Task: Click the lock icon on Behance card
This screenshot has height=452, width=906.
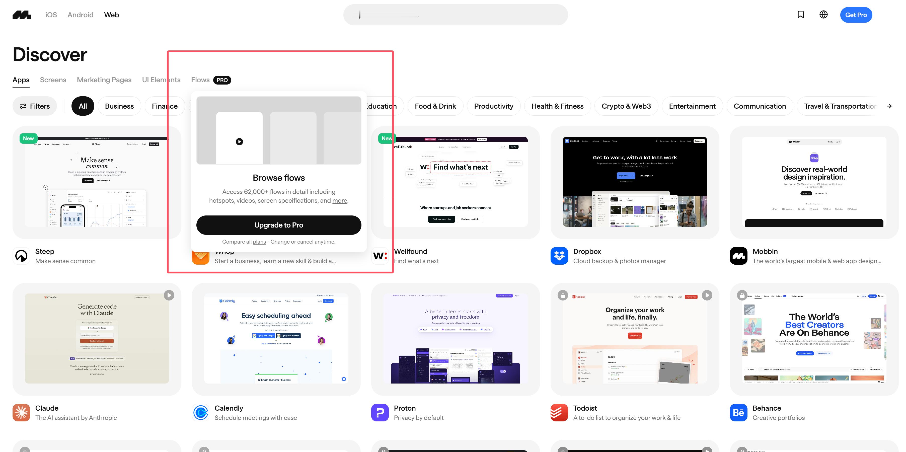Action: pyautogui.click(x=742, y=295)
